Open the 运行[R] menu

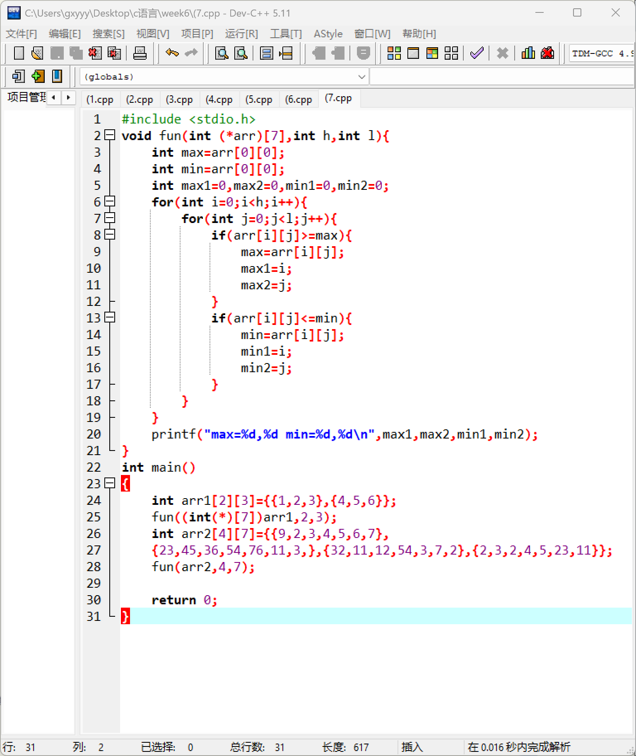[x=241, y=34]
